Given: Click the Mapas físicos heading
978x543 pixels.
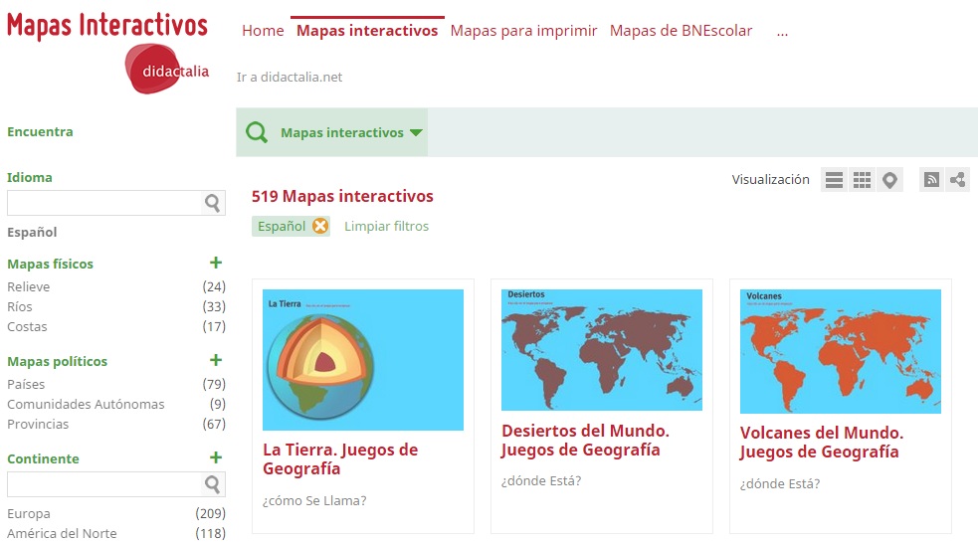Looking at the screenshot, I should coord(50,264).
